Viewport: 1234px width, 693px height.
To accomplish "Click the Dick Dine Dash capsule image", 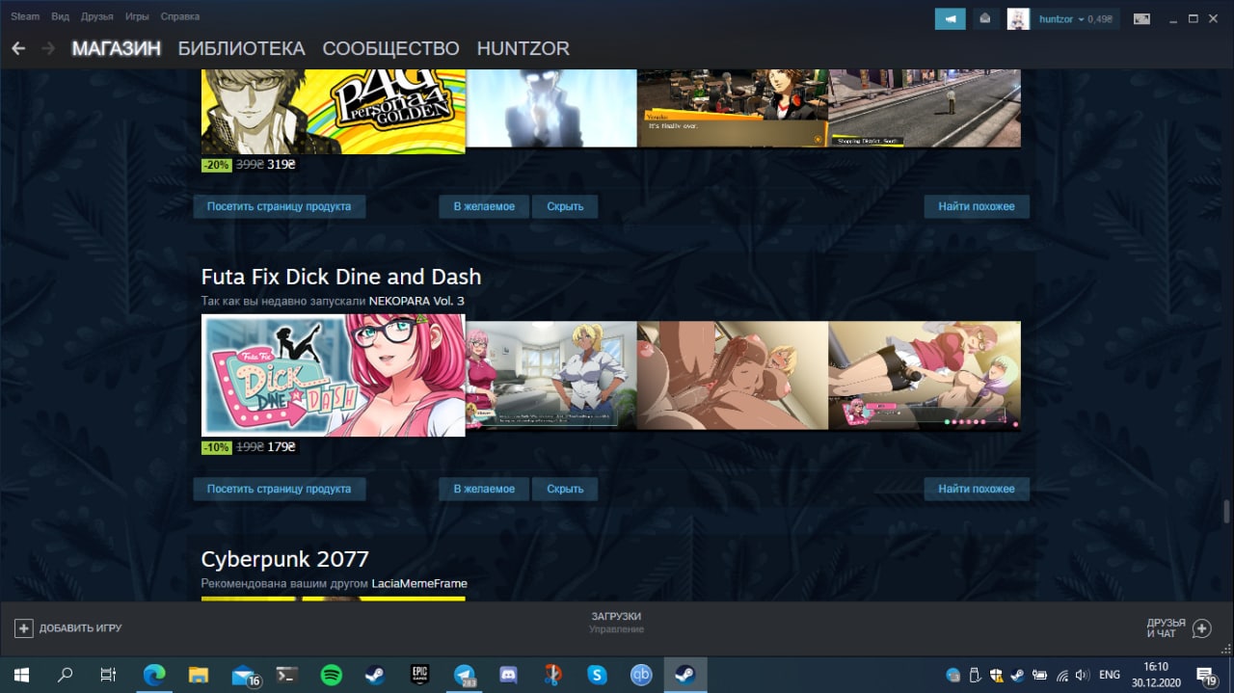I will [x=333, y=375].
